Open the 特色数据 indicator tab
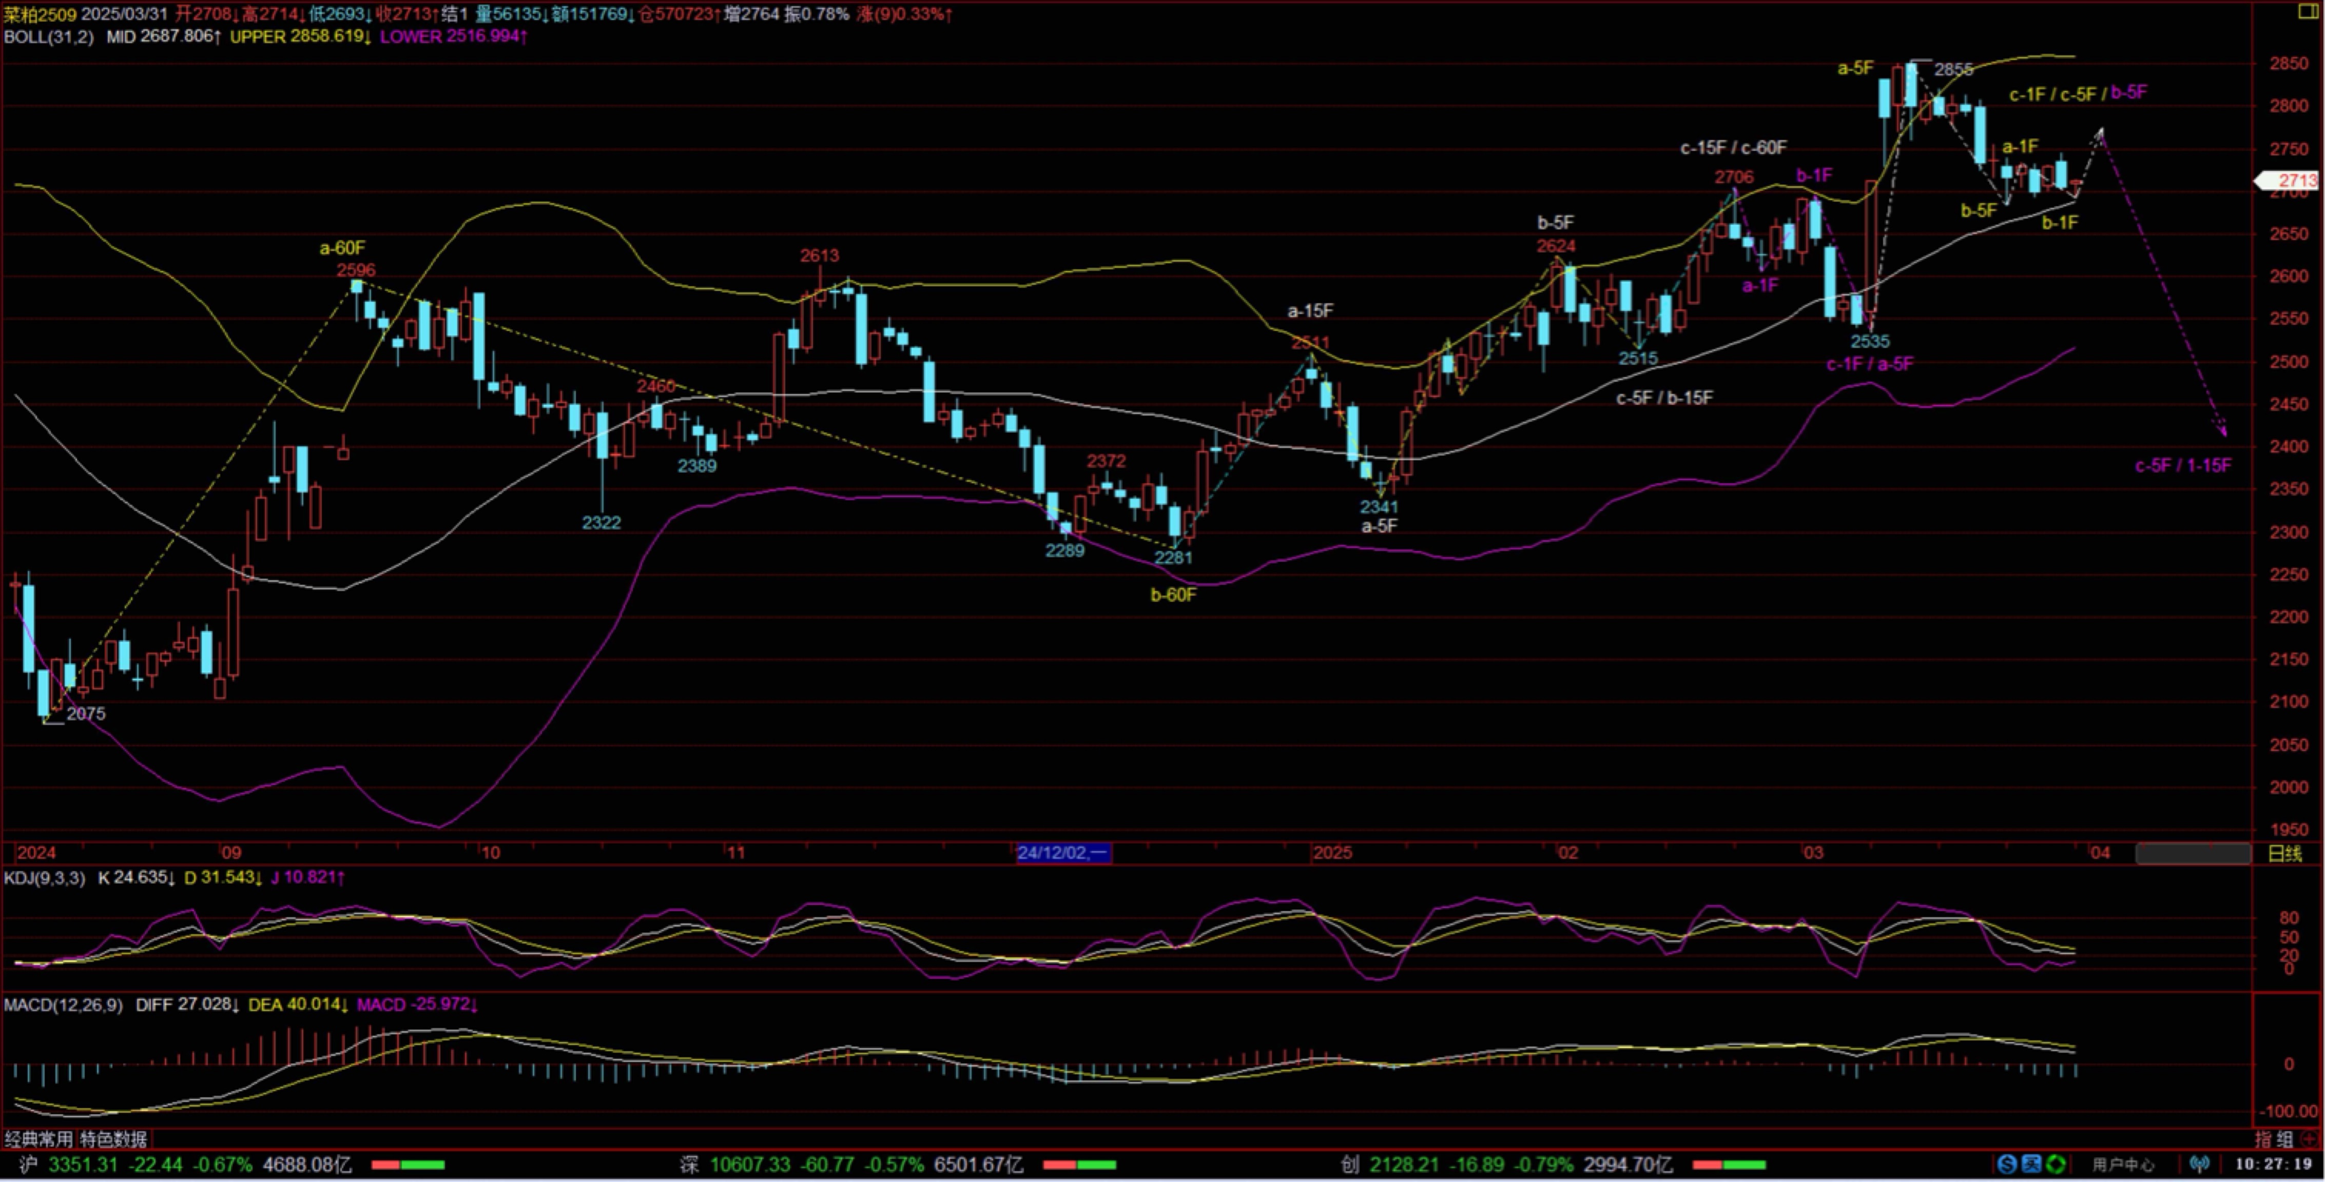This screenshot has width=2325, height=1182. click(x=113, y=1139)
